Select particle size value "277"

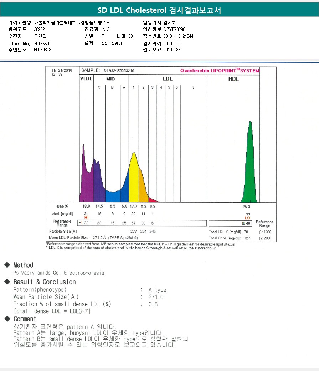pos(133,232)
